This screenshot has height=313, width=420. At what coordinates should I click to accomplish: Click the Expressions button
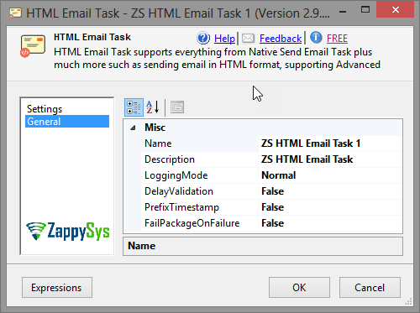pos(57,288)
